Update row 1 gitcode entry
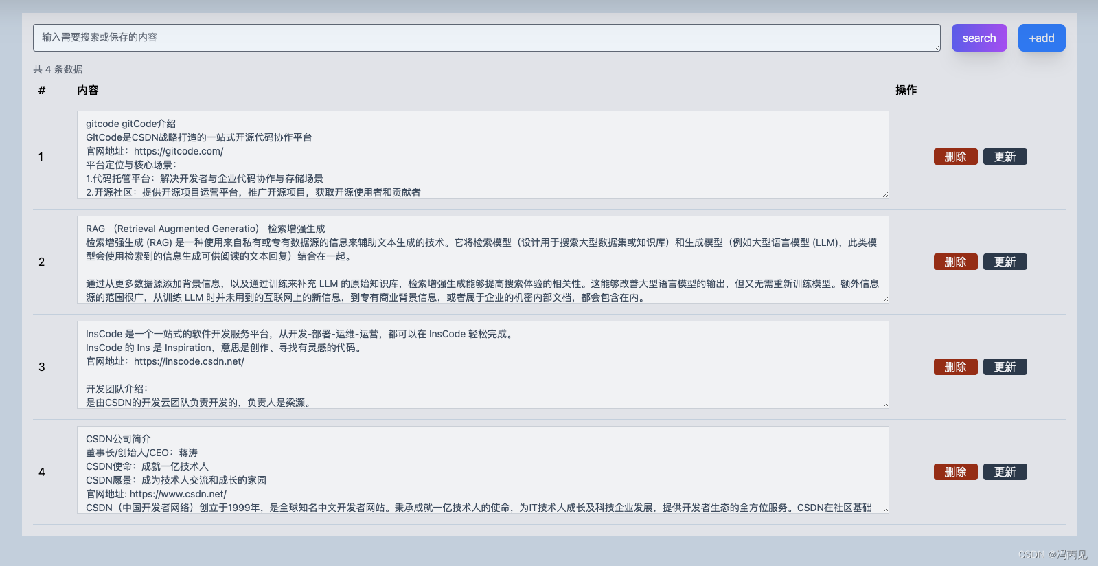 pyautogui.click(x=1005, y=157)
